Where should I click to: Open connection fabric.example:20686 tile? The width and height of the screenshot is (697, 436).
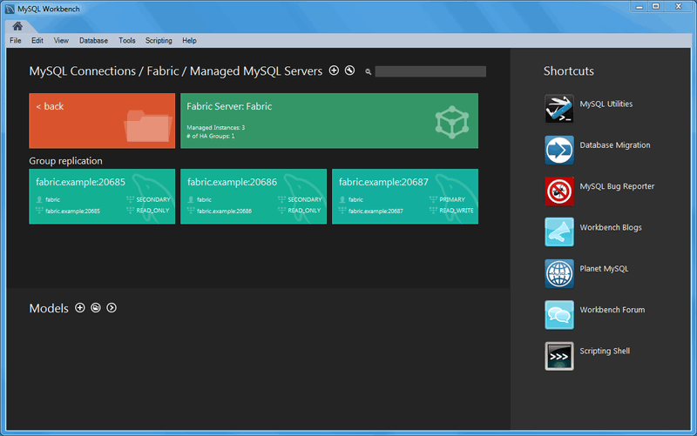tap(254, 197)
